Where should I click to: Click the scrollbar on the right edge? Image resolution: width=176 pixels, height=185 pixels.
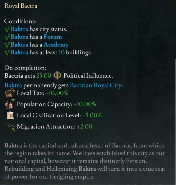tap(175, 122)
